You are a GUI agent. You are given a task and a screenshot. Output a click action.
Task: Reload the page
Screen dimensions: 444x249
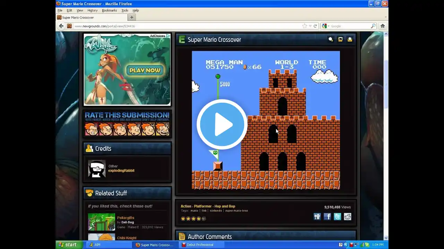pos(315,26)
